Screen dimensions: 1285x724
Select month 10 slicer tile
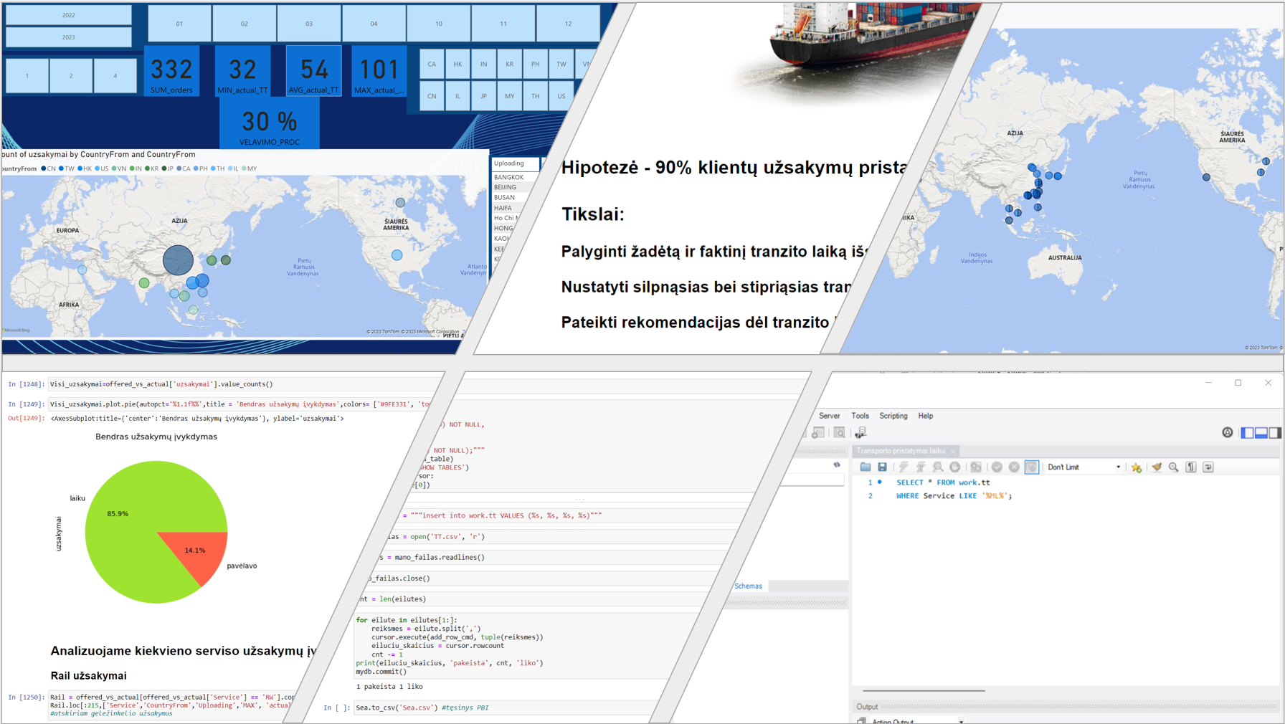(x=439, y=24)
